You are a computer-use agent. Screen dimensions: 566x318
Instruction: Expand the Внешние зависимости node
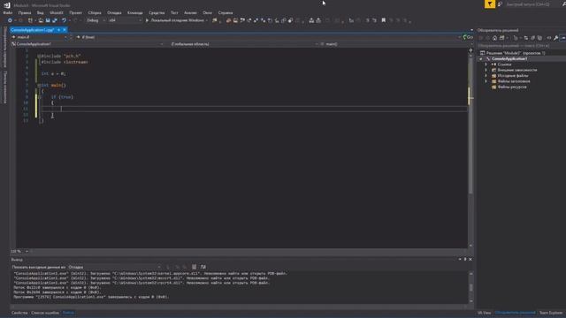pyautogui.click(x=486, y=70)
